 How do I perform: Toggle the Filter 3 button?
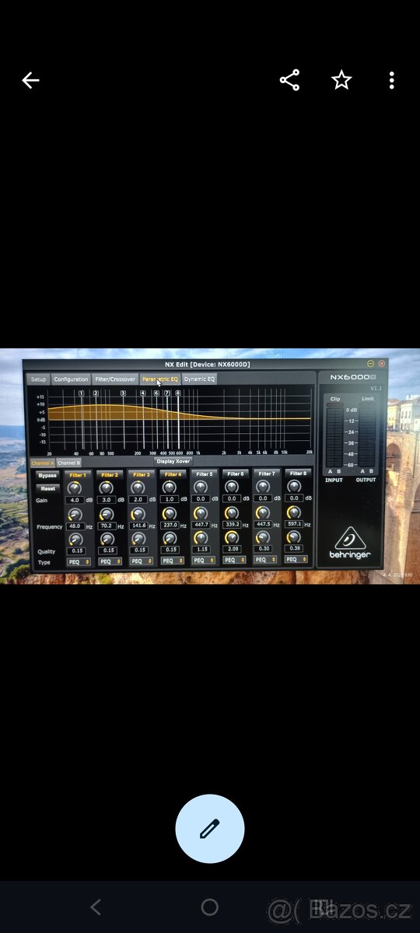[x=141, y=474]
